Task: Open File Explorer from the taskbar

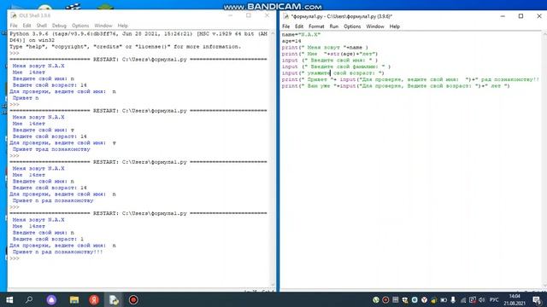Action: (74, 299)
